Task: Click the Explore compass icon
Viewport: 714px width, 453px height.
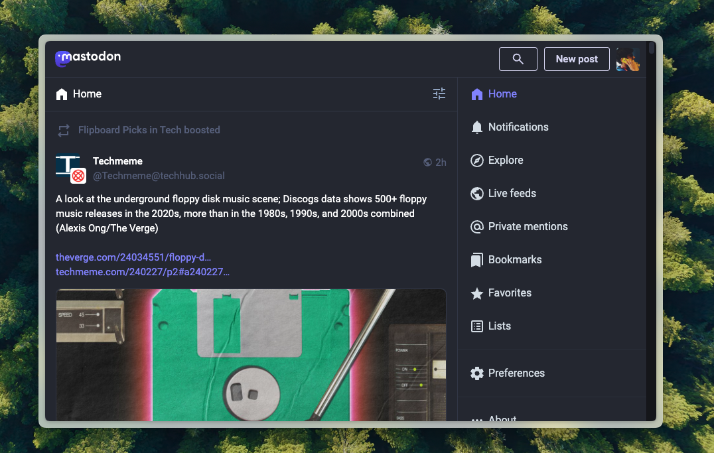Action: tap(476, 161)
